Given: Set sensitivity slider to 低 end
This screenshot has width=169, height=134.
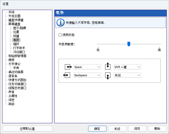Looking at the screenshot, I should pyautogui.click(x=98, y=44).
